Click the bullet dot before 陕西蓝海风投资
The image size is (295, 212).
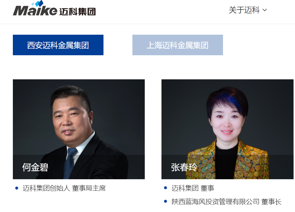click(x=165, y=201)
